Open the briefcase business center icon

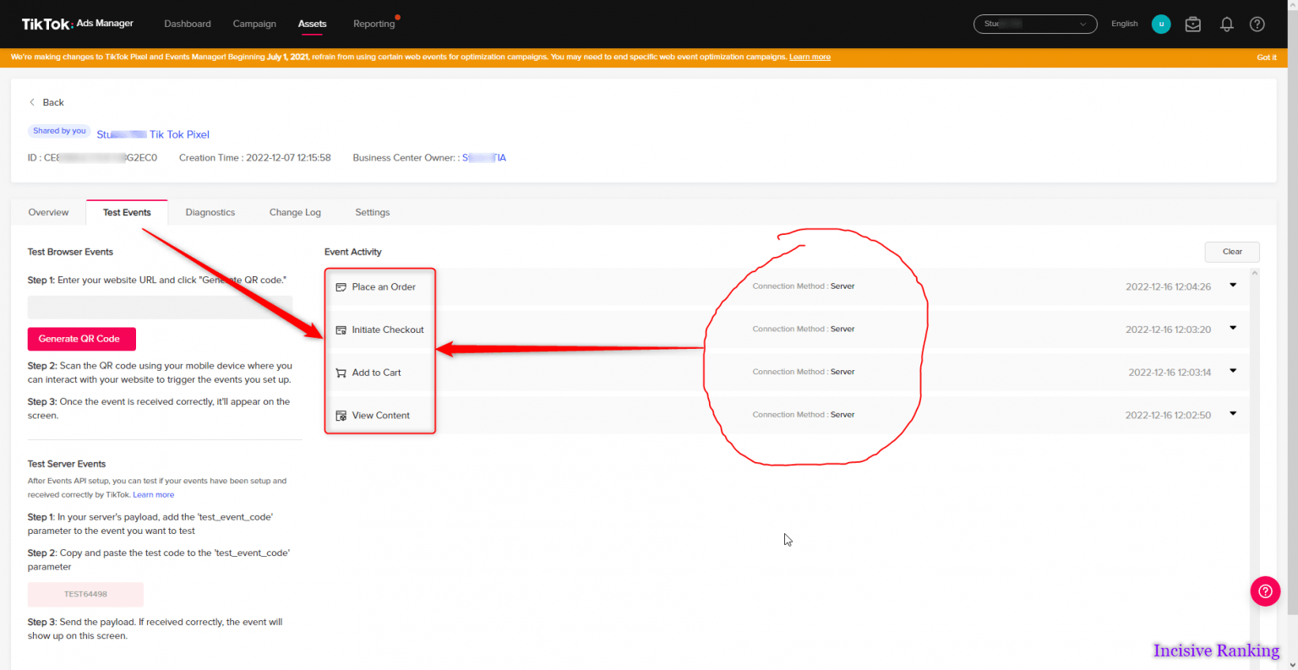[x=1192, y=25]
